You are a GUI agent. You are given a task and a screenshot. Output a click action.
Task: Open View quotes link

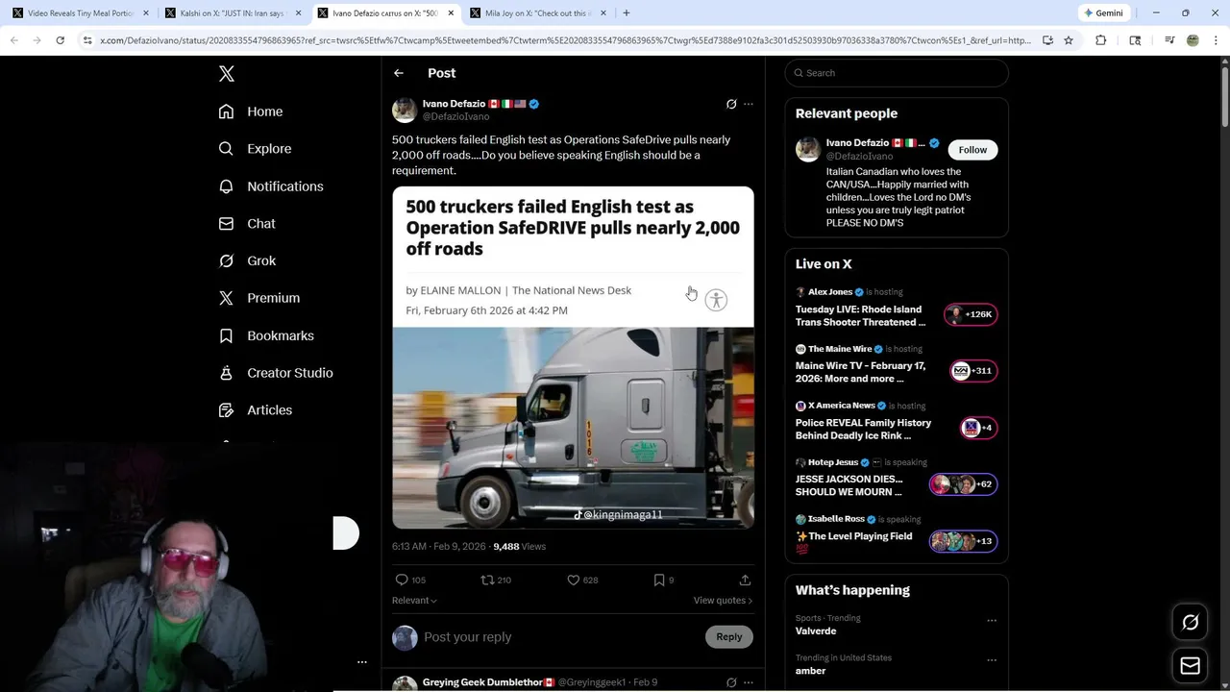pyautogui.click(x=723, y=601)
